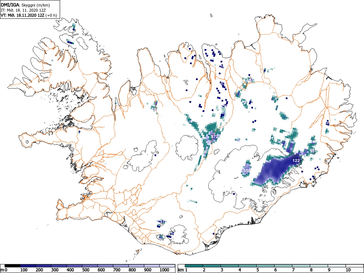The height and width of the screenshot is (273, 364).
Task: Click the '122' visibility value on the map
Action: tap(296, 161)
